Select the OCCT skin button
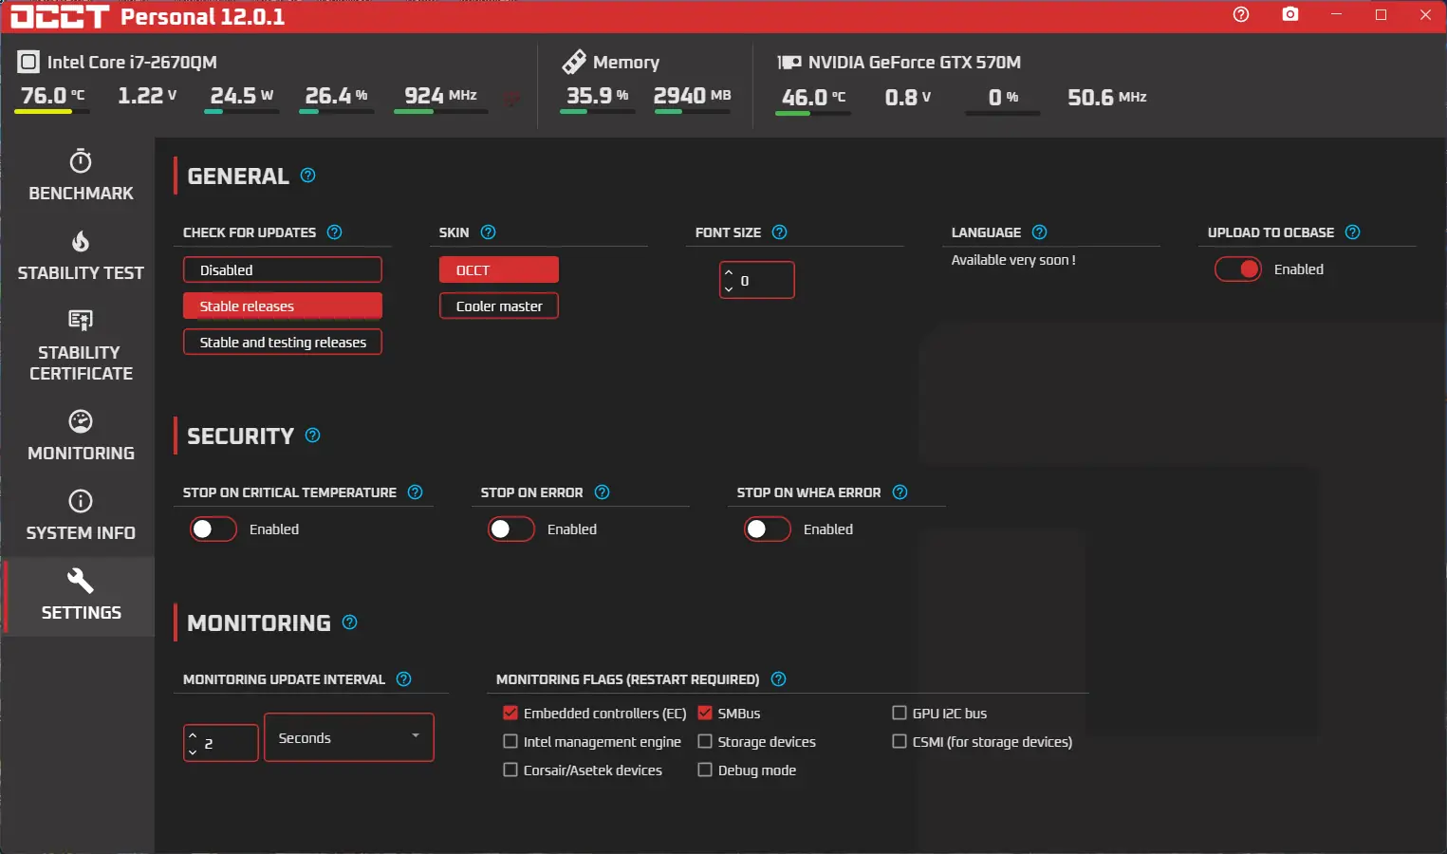 [499, 269]
